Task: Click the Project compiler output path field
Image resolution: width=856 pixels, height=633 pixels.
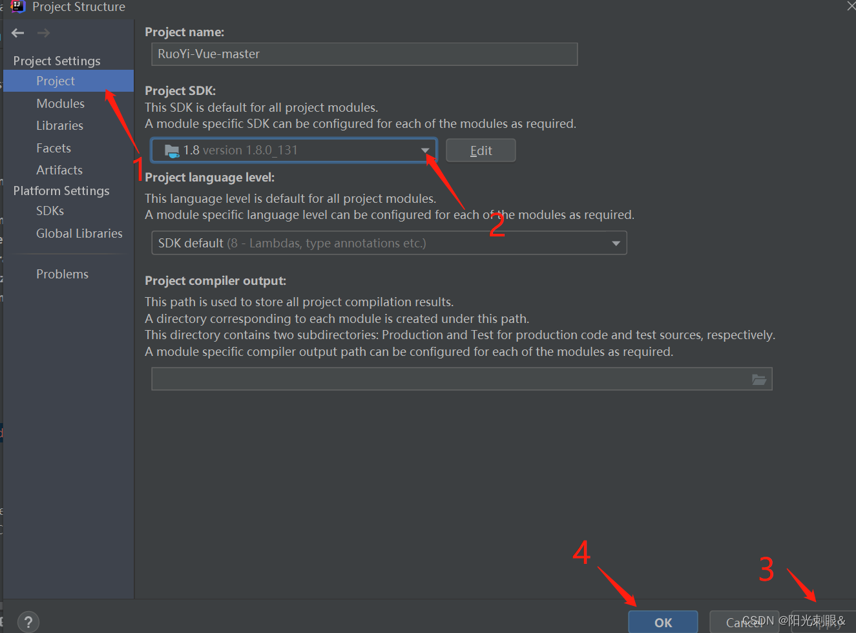Action: pyautogui.click(x=462, y=379)
